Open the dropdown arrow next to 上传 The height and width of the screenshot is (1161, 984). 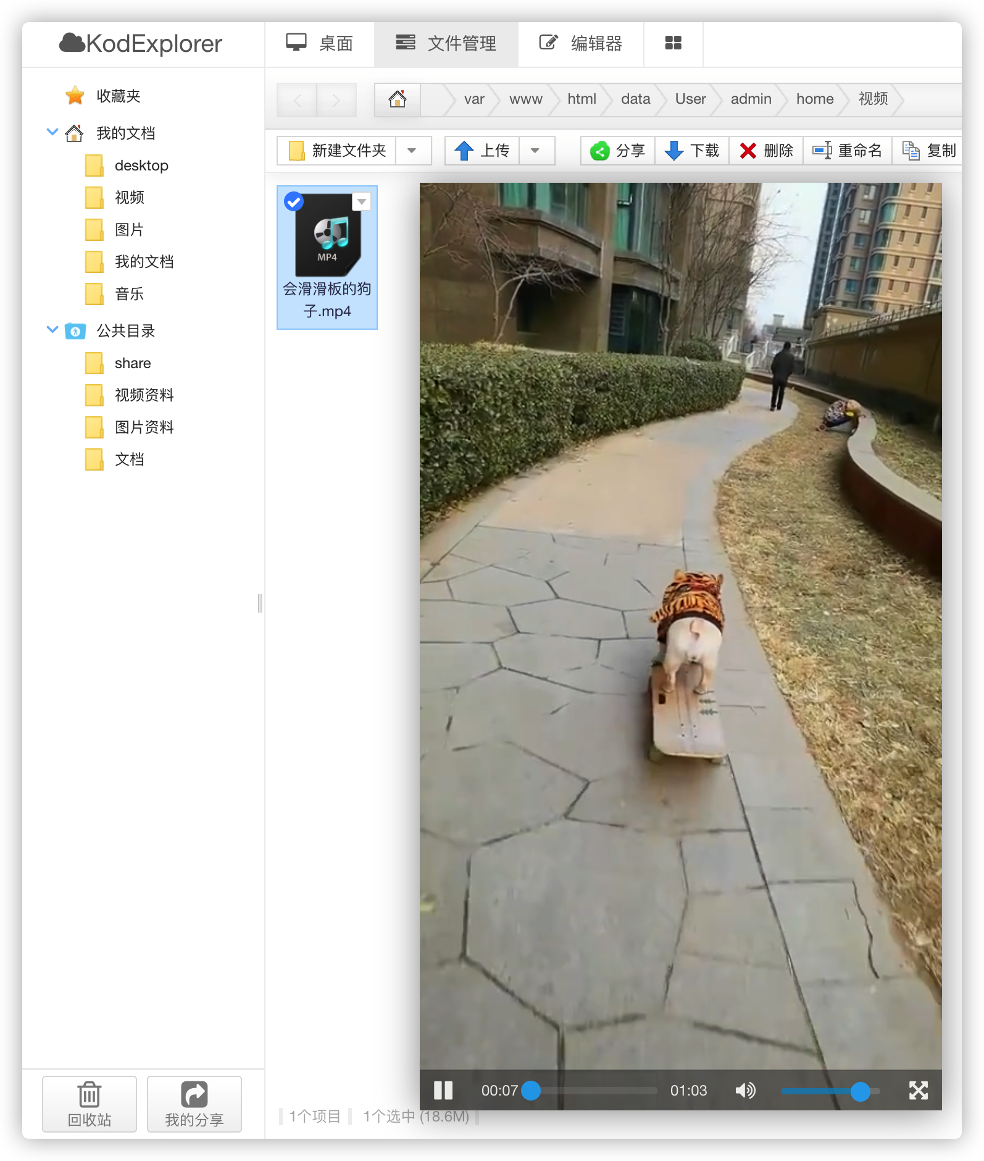coord(535,151)
